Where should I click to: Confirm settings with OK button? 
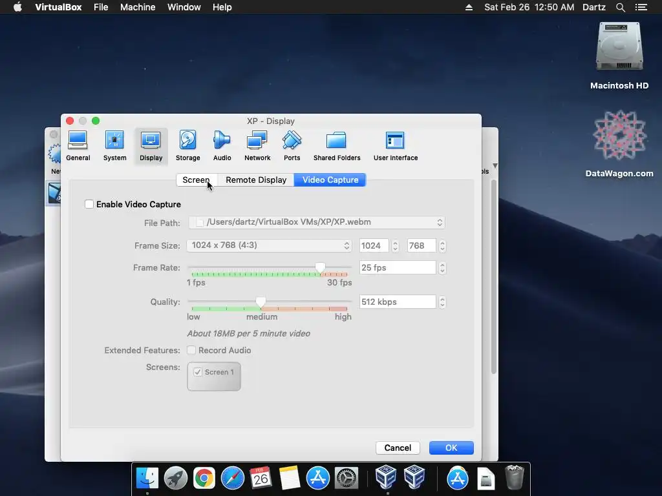point(451,448)
